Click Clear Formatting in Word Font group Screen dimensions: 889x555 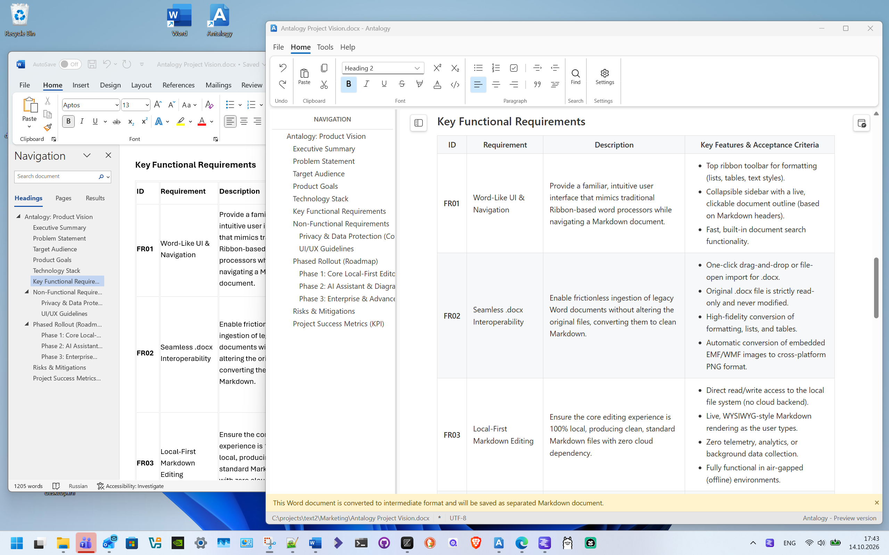coord(209,105)
